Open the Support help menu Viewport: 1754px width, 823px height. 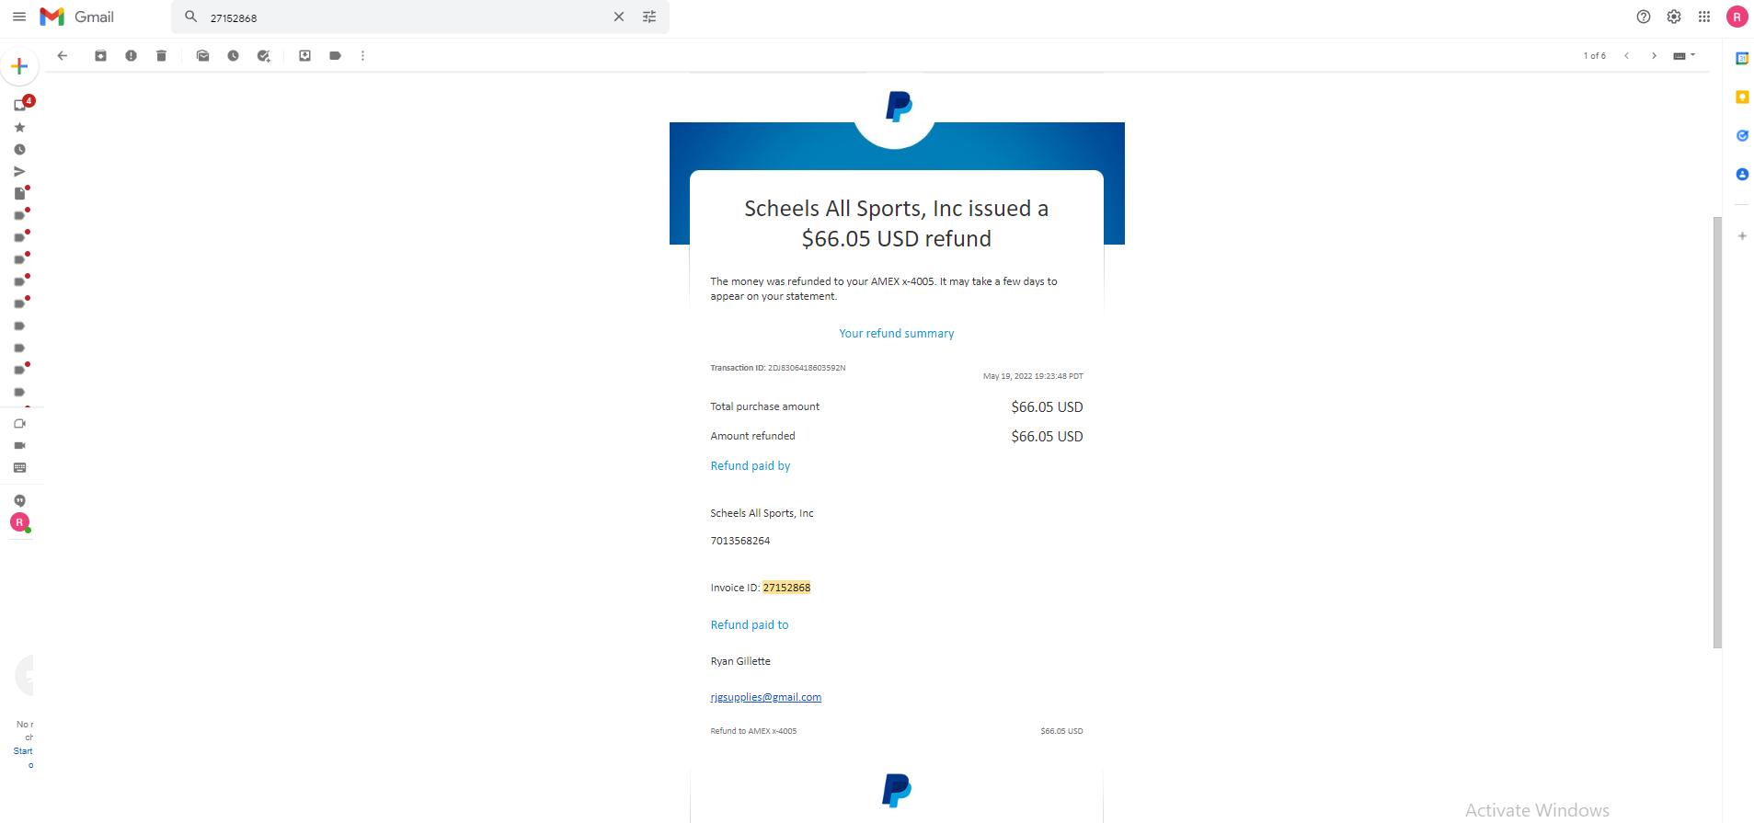click(x=1644, y=17)
